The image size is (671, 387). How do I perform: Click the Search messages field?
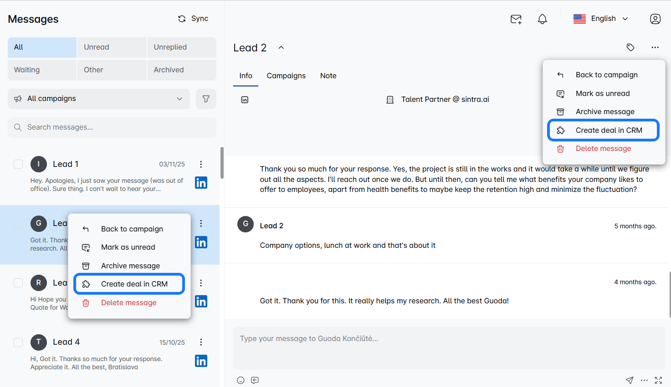[x=112, y=127]
